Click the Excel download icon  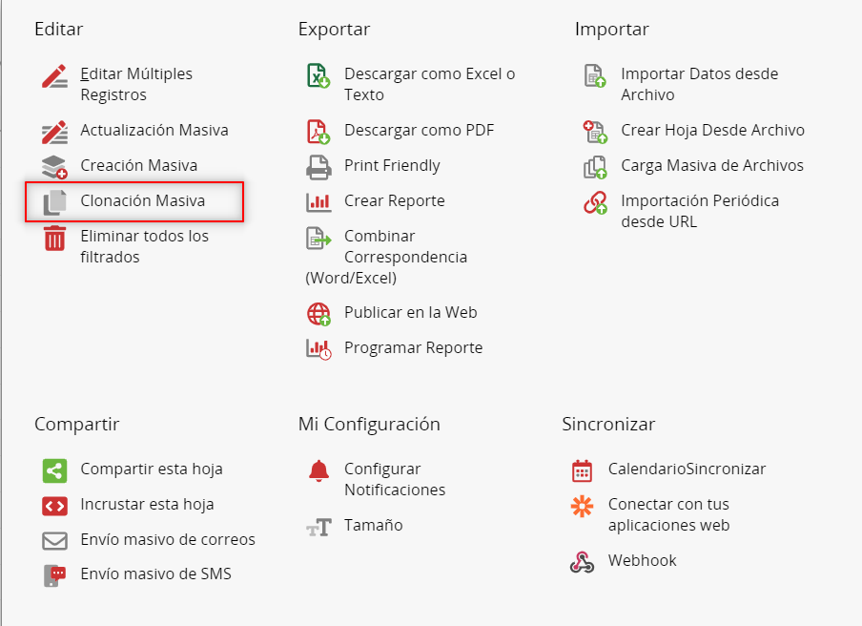tap(318, 76)
